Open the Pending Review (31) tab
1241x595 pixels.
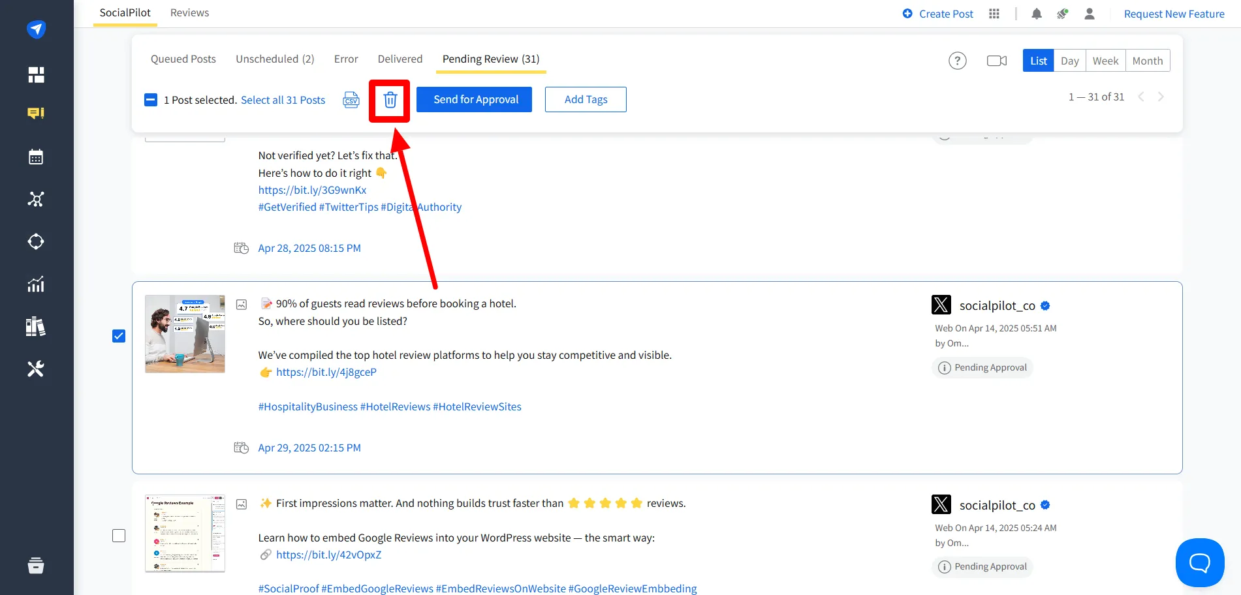point(491,59)
